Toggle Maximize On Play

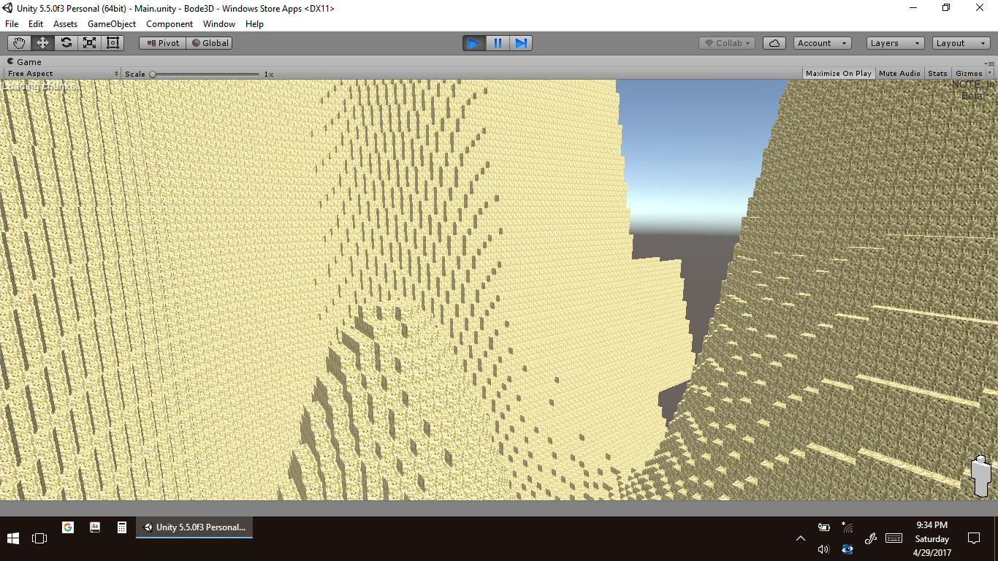(838, 73)
